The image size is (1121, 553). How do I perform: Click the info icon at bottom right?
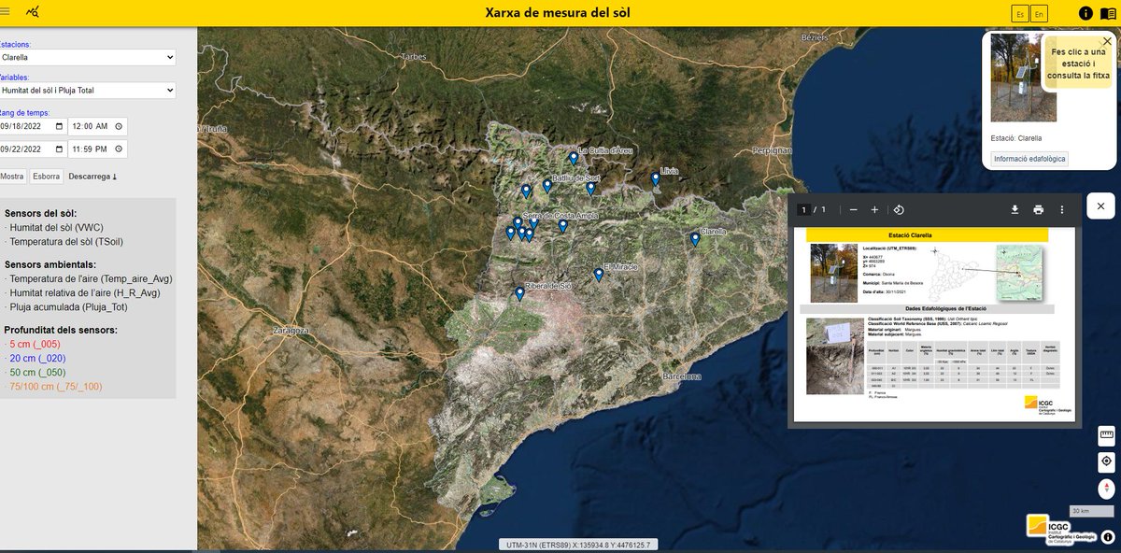1107,536
